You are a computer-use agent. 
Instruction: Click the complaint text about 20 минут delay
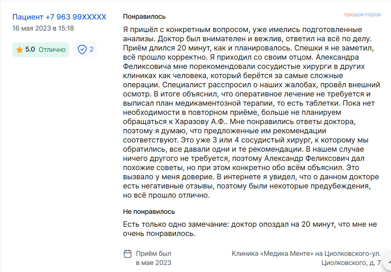pyautogui.click(x=250, y=229)
